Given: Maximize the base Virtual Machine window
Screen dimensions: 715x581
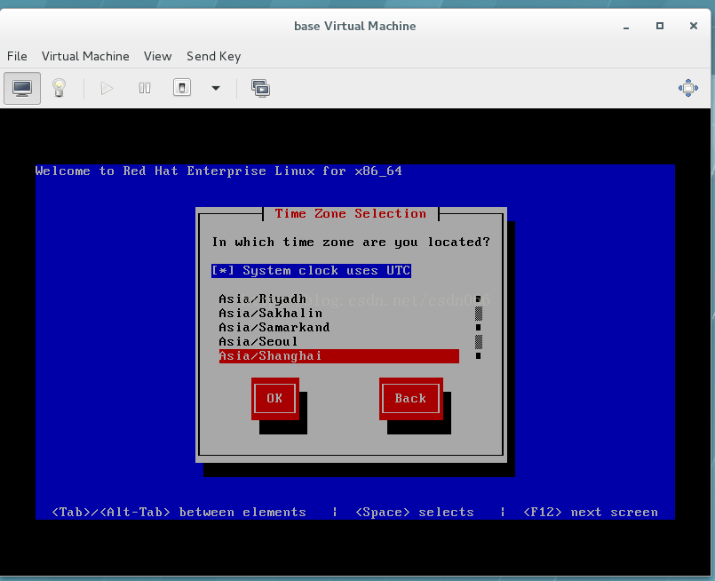Looking at the screenshot, I should [x=659, y=26].
